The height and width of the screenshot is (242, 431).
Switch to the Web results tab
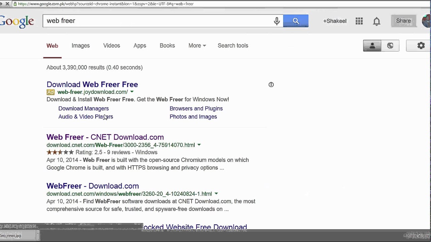[52, 46]
